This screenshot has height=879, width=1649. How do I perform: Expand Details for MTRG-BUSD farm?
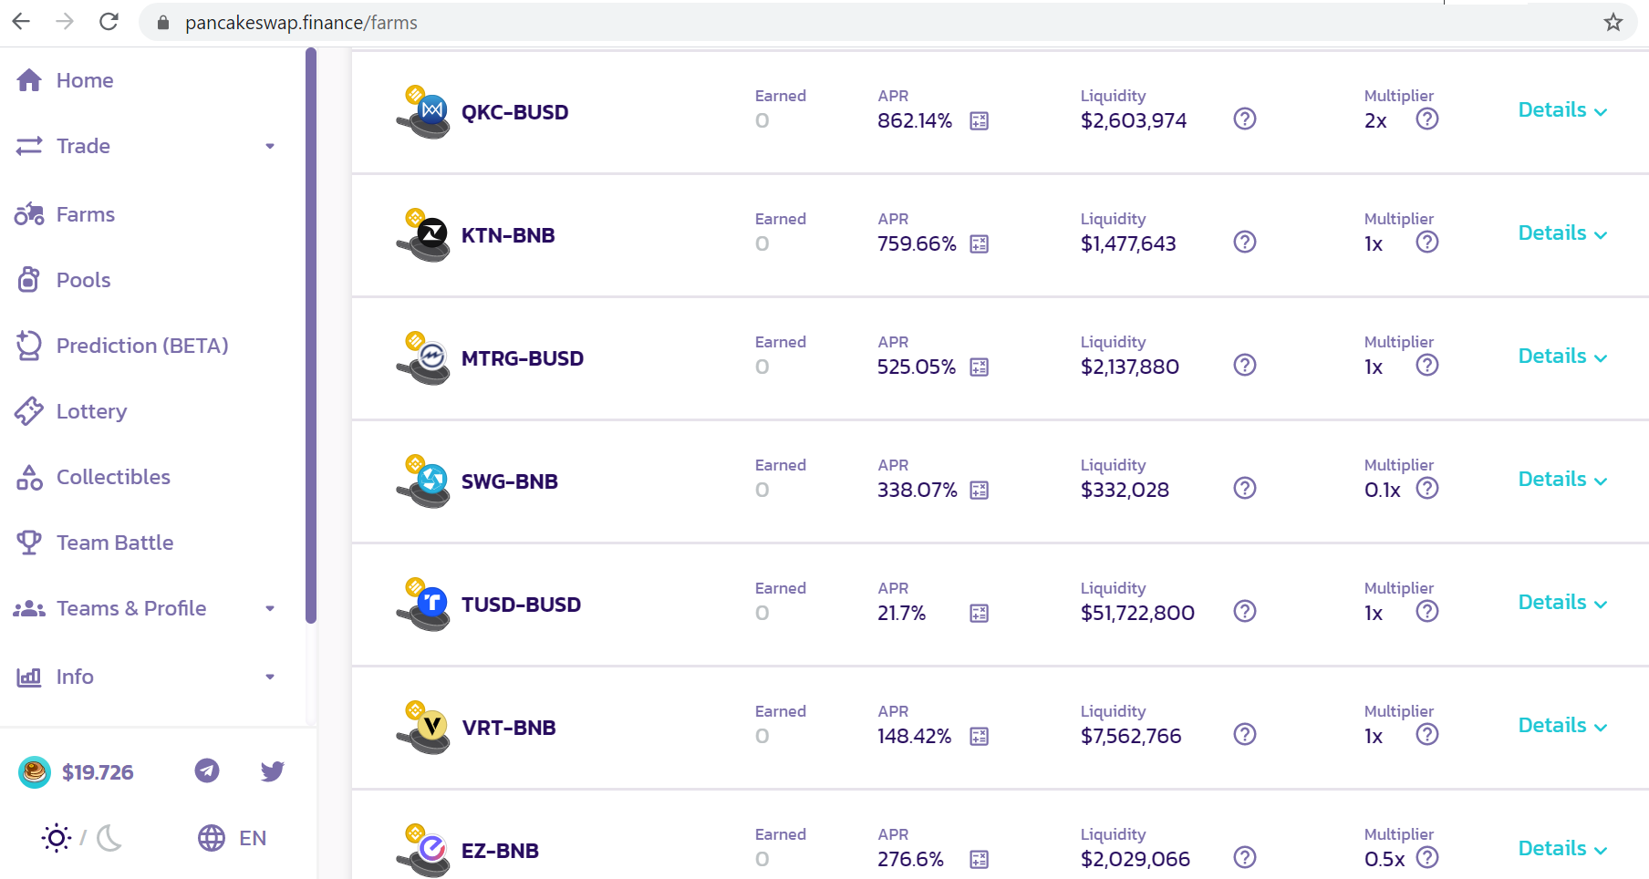[1562, 357]
